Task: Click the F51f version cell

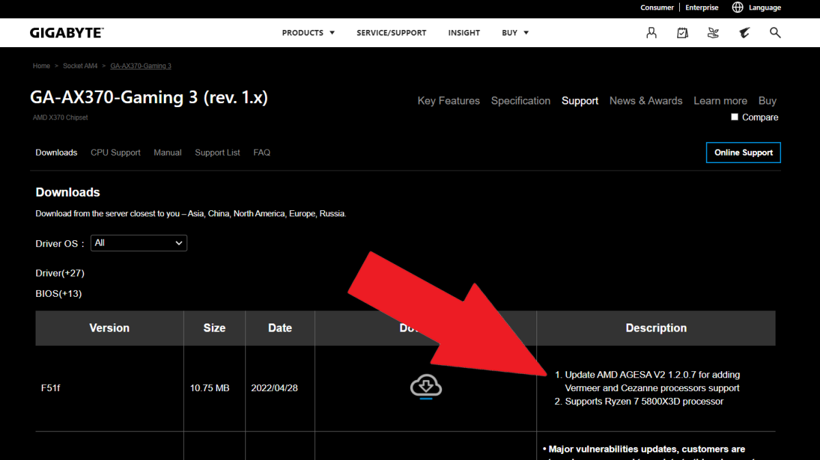Action: (x=109, y=388)
